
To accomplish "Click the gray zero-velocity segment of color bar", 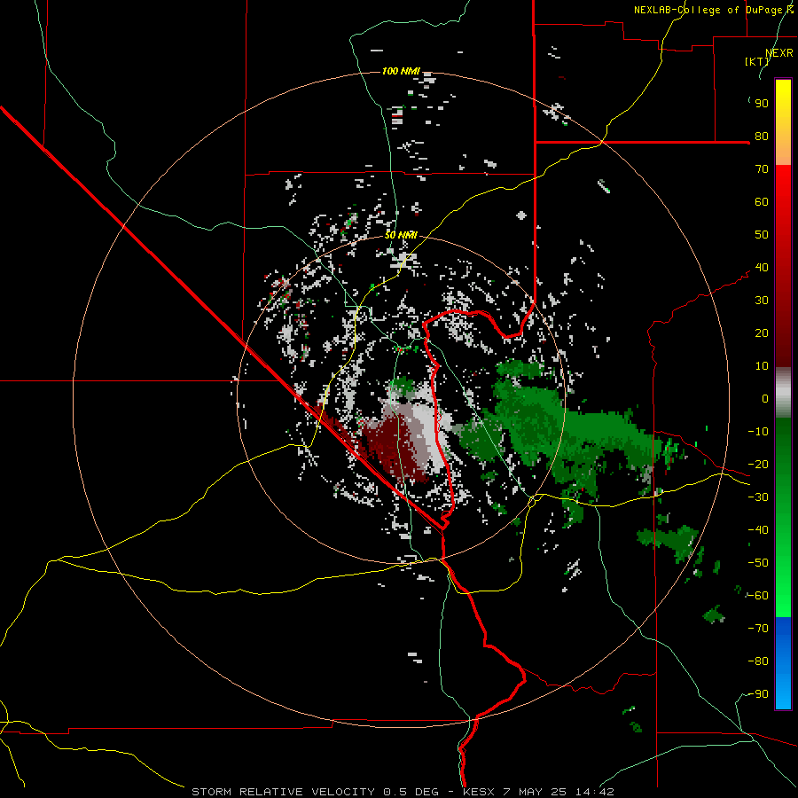I will pos(783,393).
